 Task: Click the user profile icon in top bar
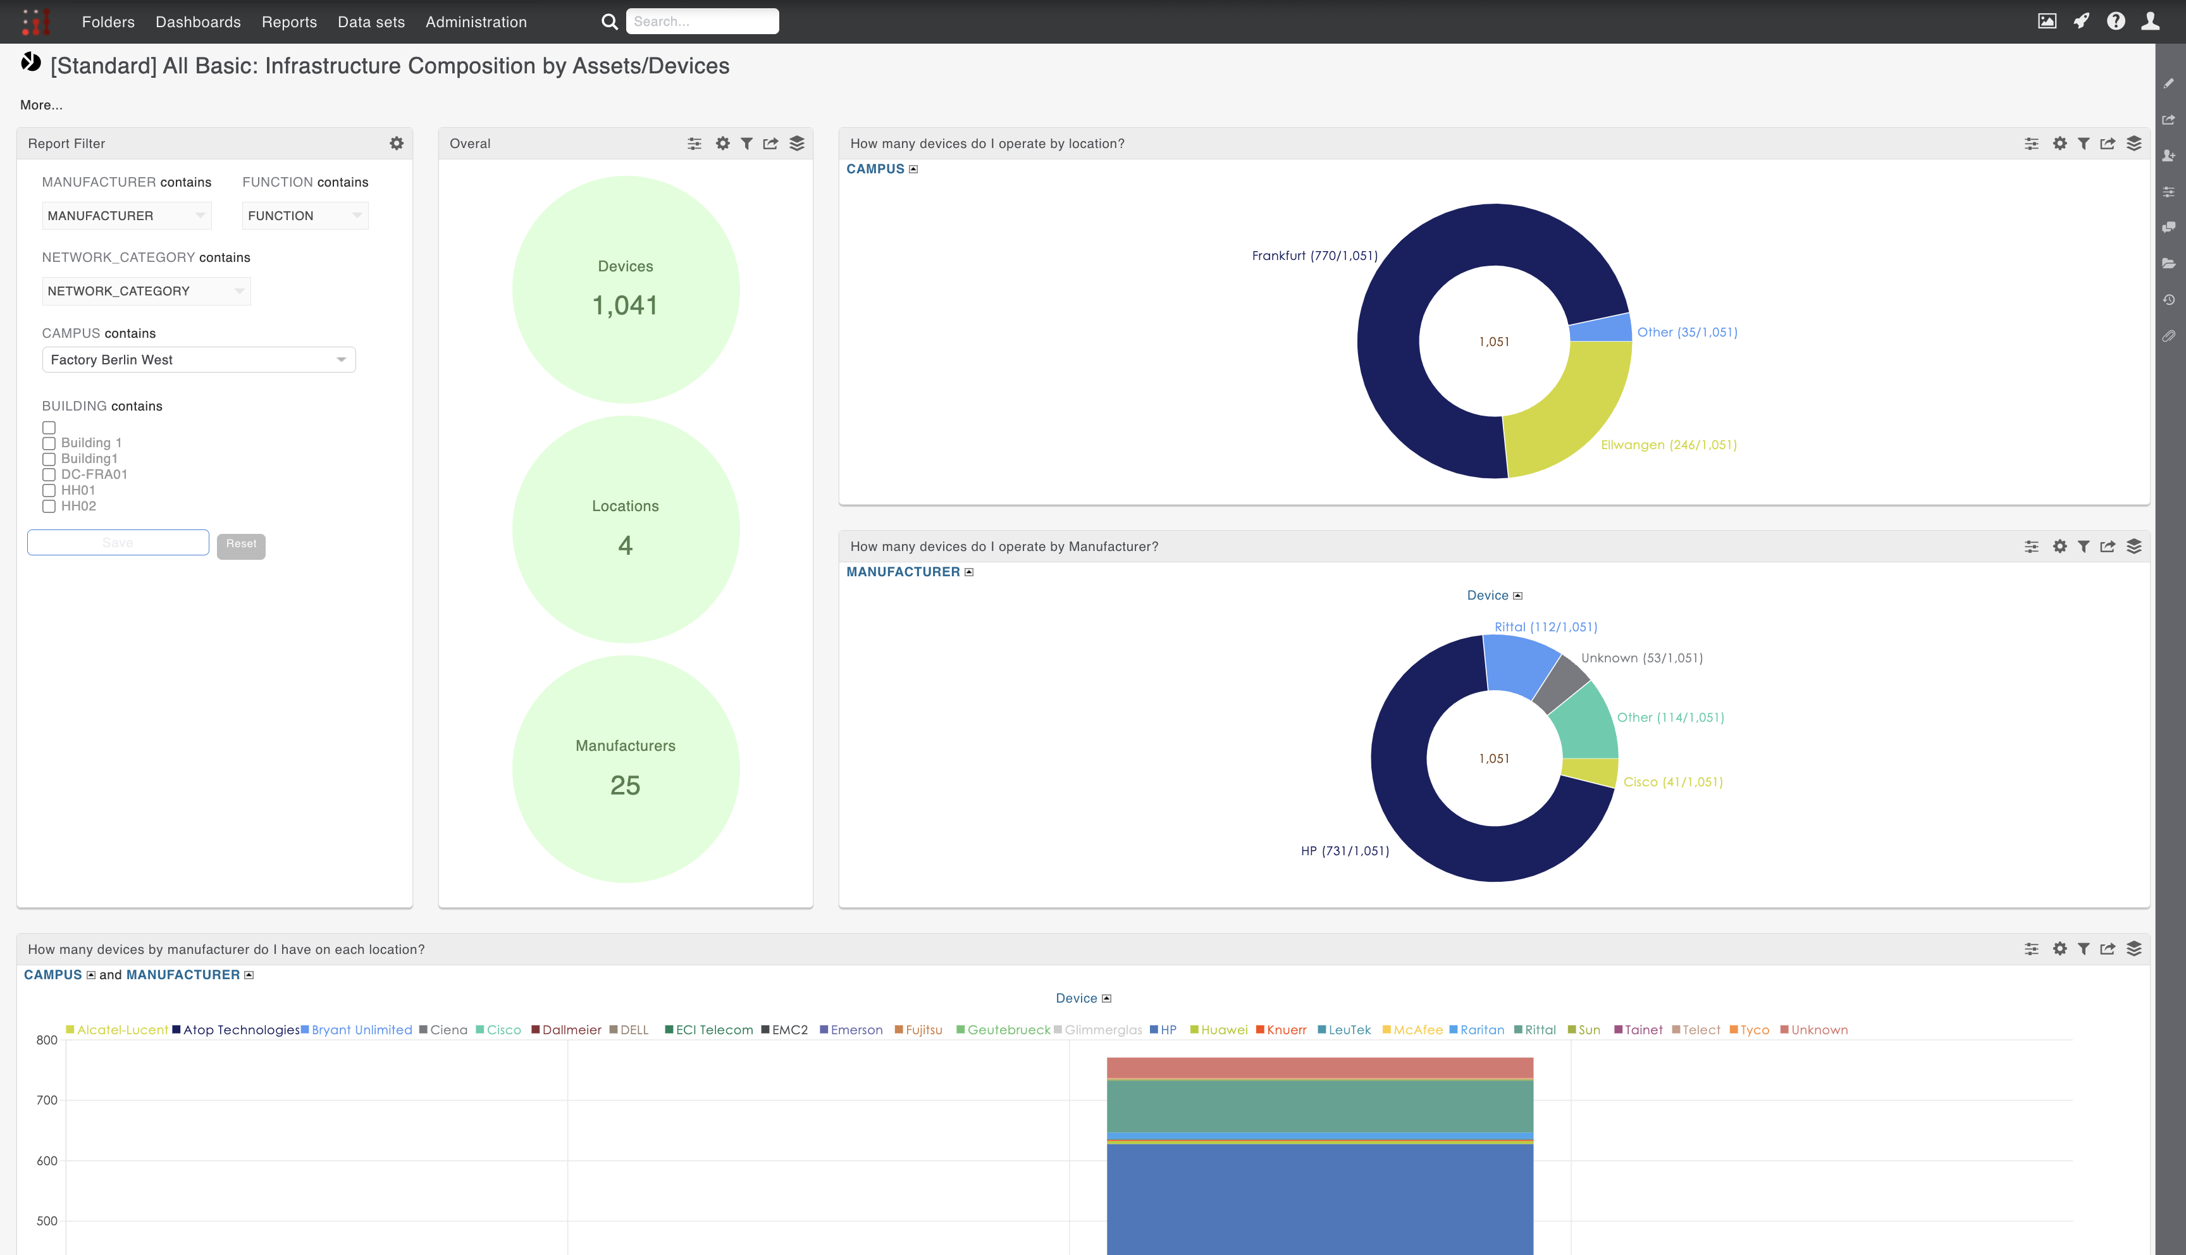point(2151,22)
